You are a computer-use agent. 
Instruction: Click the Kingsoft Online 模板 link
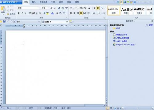[x=125, y=45]
